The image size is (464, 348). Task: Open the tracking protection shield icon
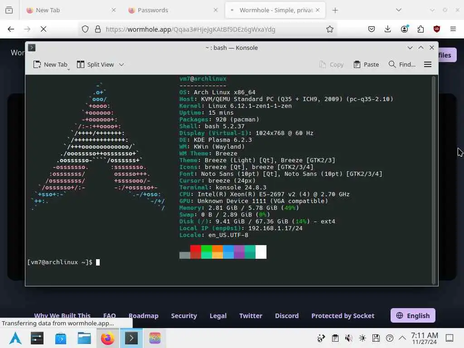pos(85,29)
